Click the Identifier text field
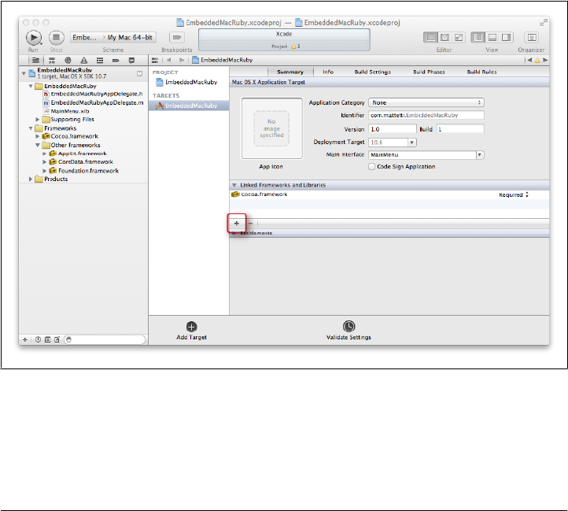This screenshot has width=568, height=511. coord(426,115)
